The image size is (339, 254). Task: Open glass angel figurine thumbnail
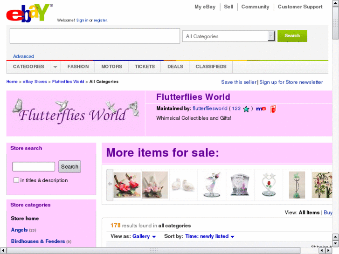(x=212, y=185)
